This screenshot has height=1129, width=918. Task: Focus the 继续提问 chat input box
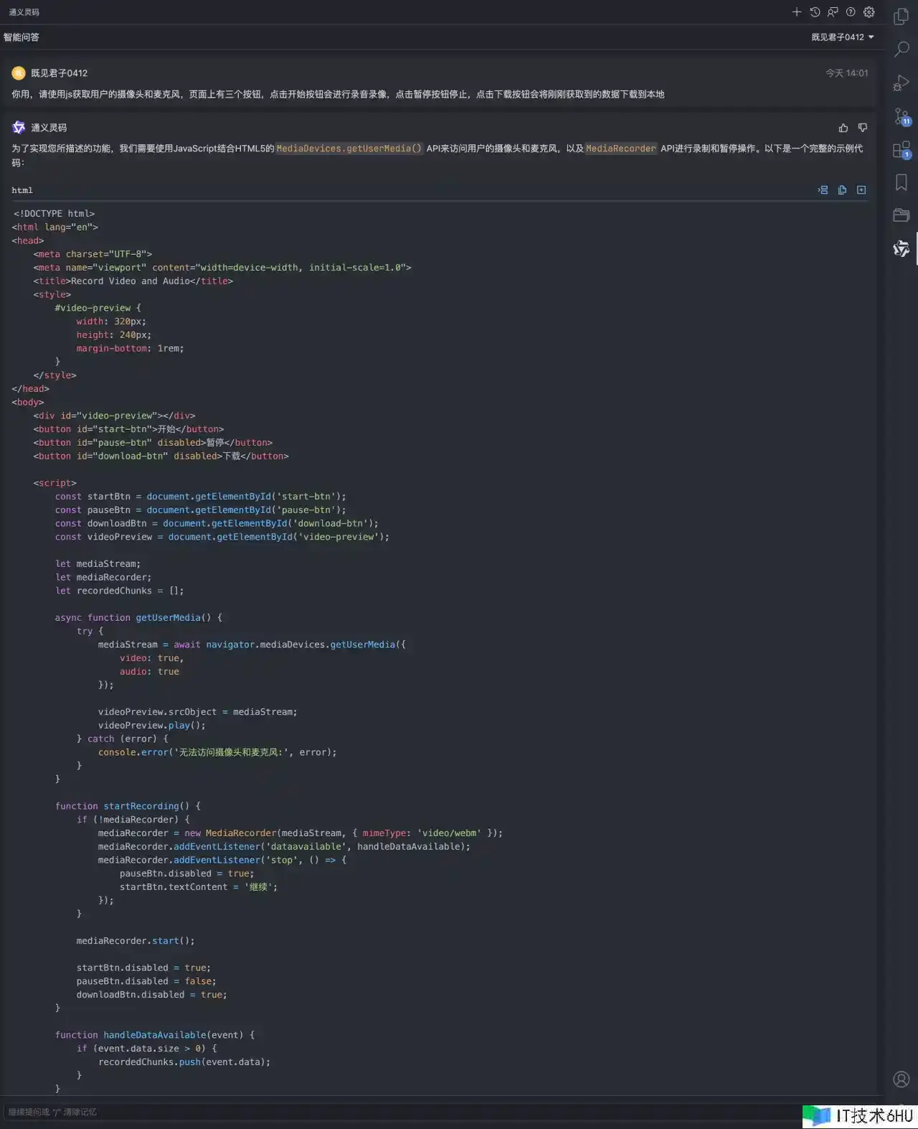pyautogui.click(x=402, y=1112)
